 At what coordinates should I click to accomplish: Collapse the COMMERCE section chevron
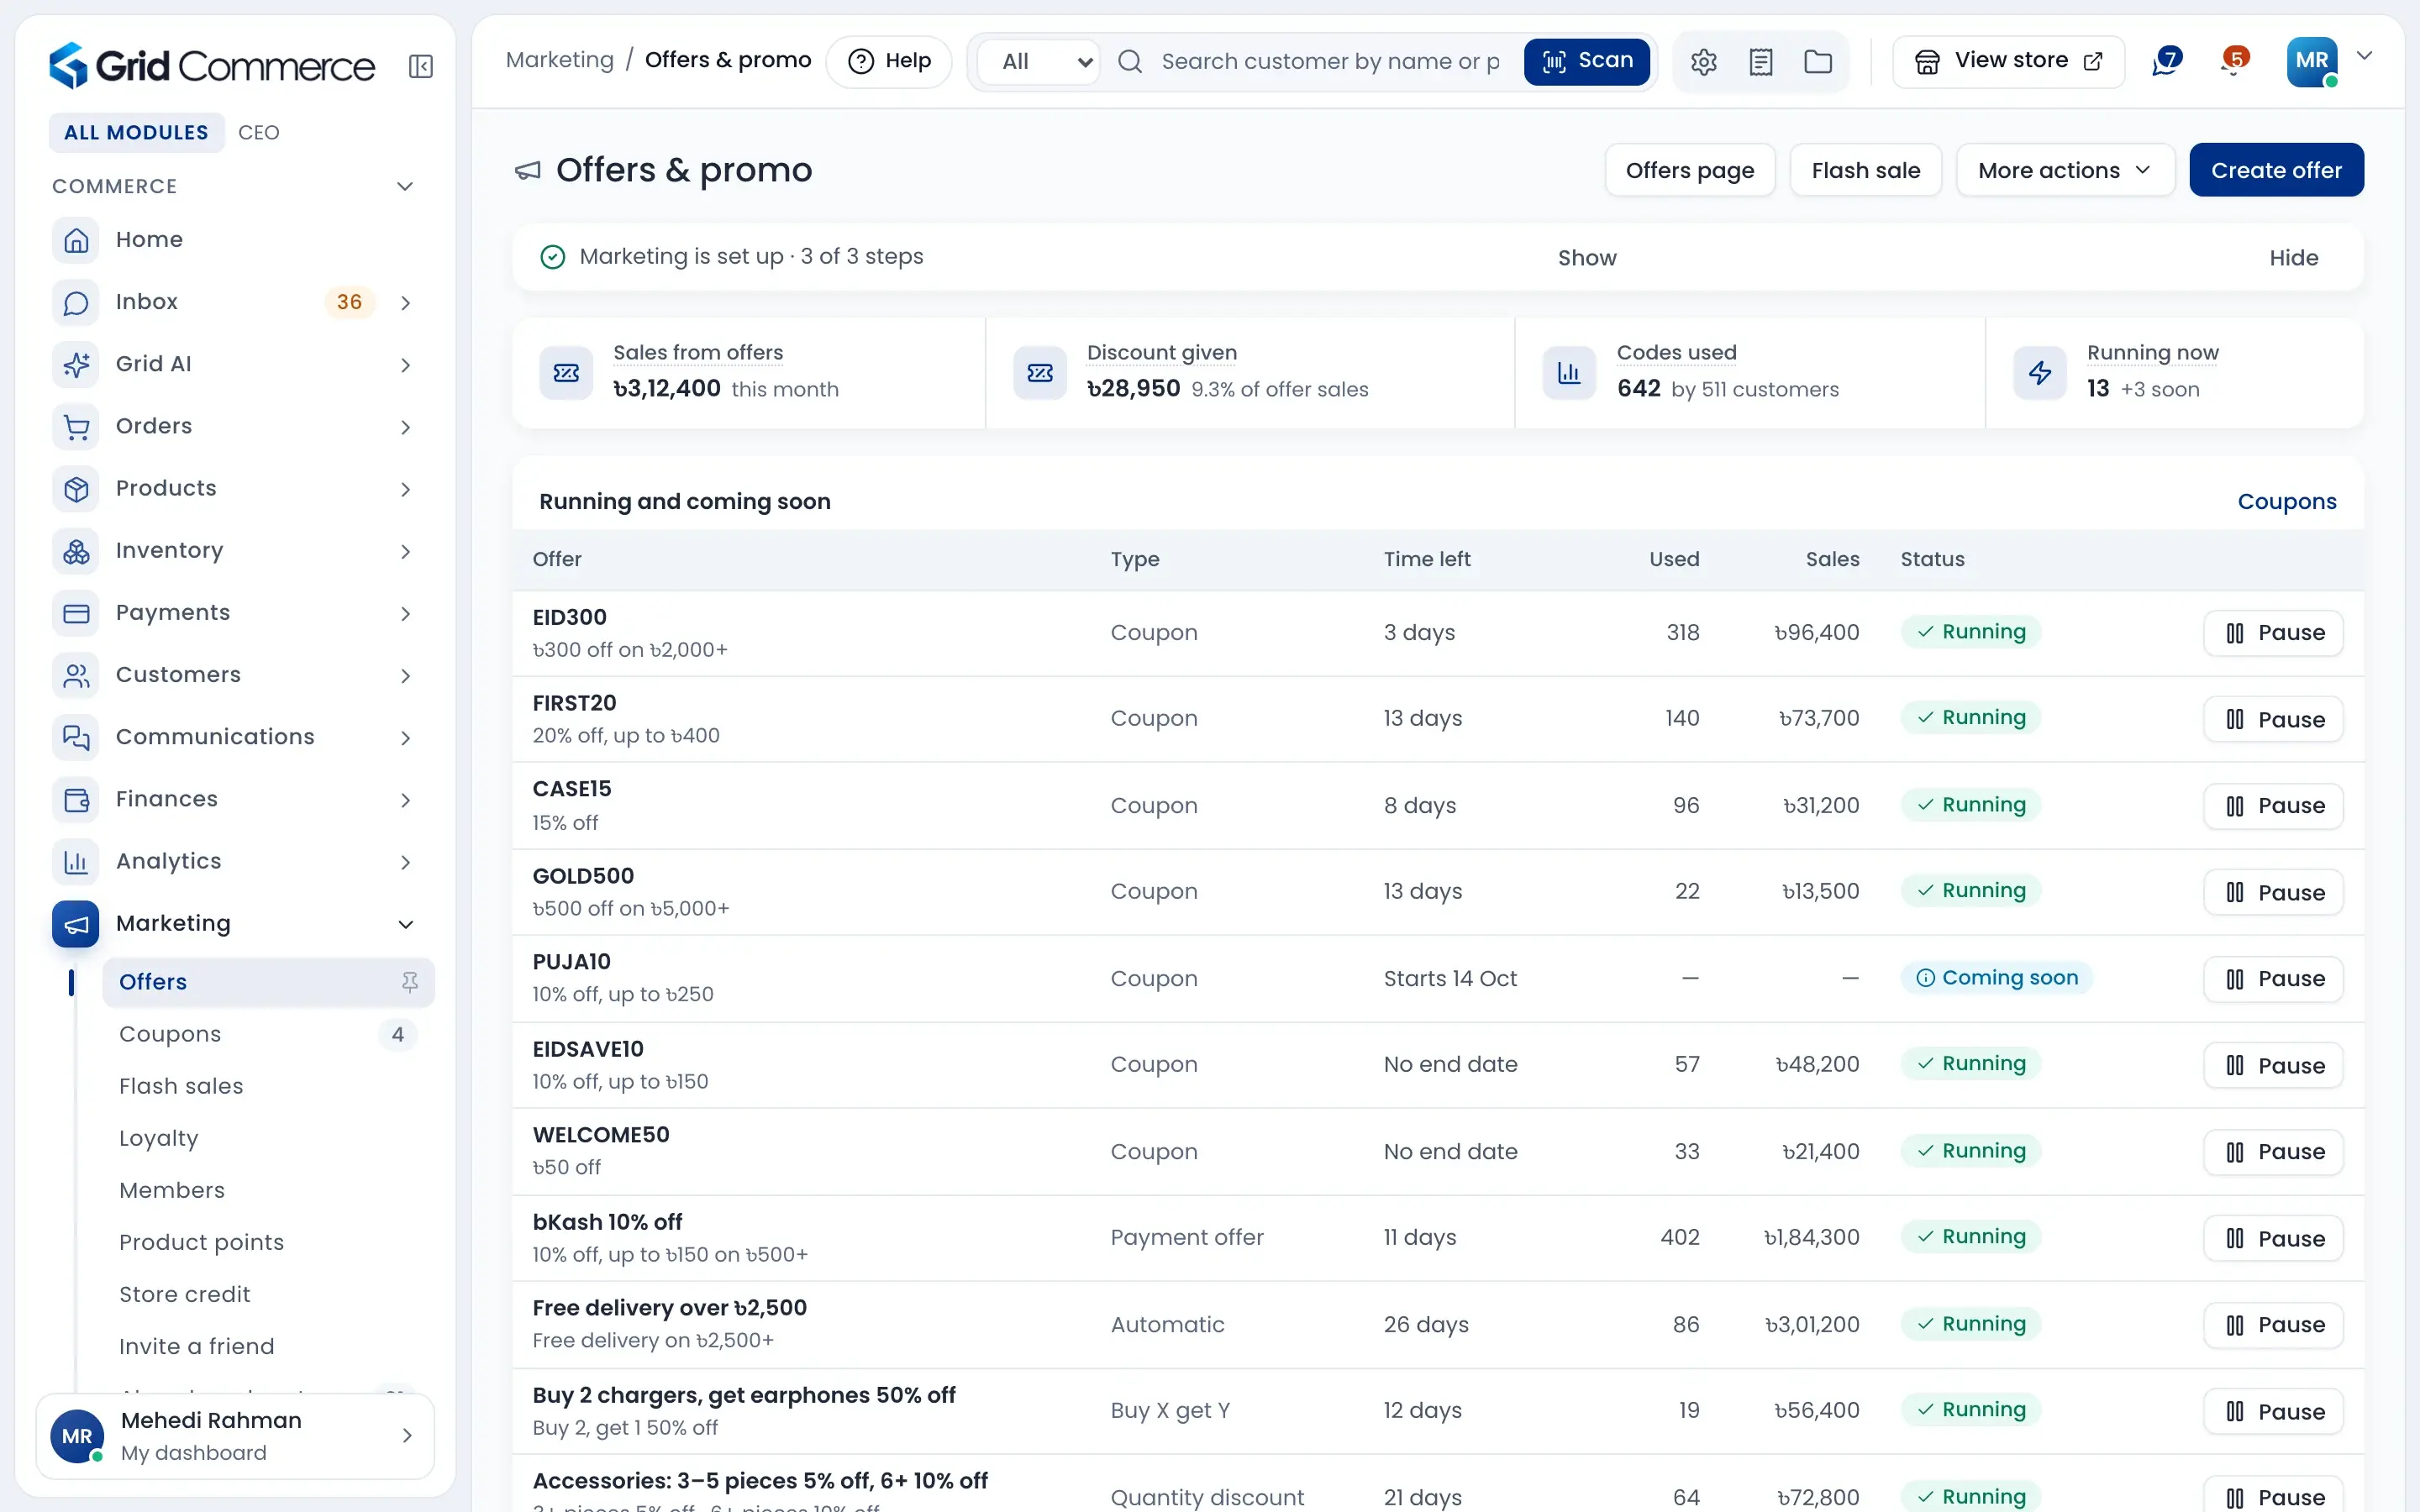click(405, 187)
